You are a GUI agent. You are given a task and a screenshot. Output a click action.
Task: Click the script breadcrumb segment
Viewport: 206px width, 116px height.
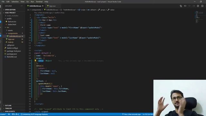pos(82,10)
